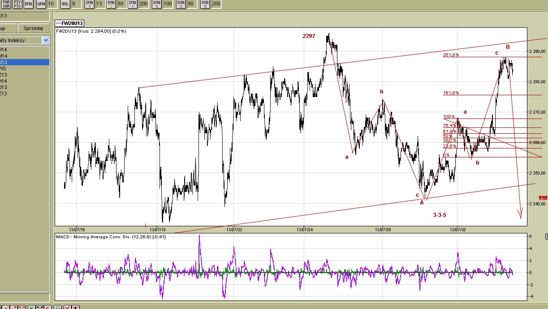Toggle the EMA 3 indicator
Screen dimensions: 548x309
(133, 4)
